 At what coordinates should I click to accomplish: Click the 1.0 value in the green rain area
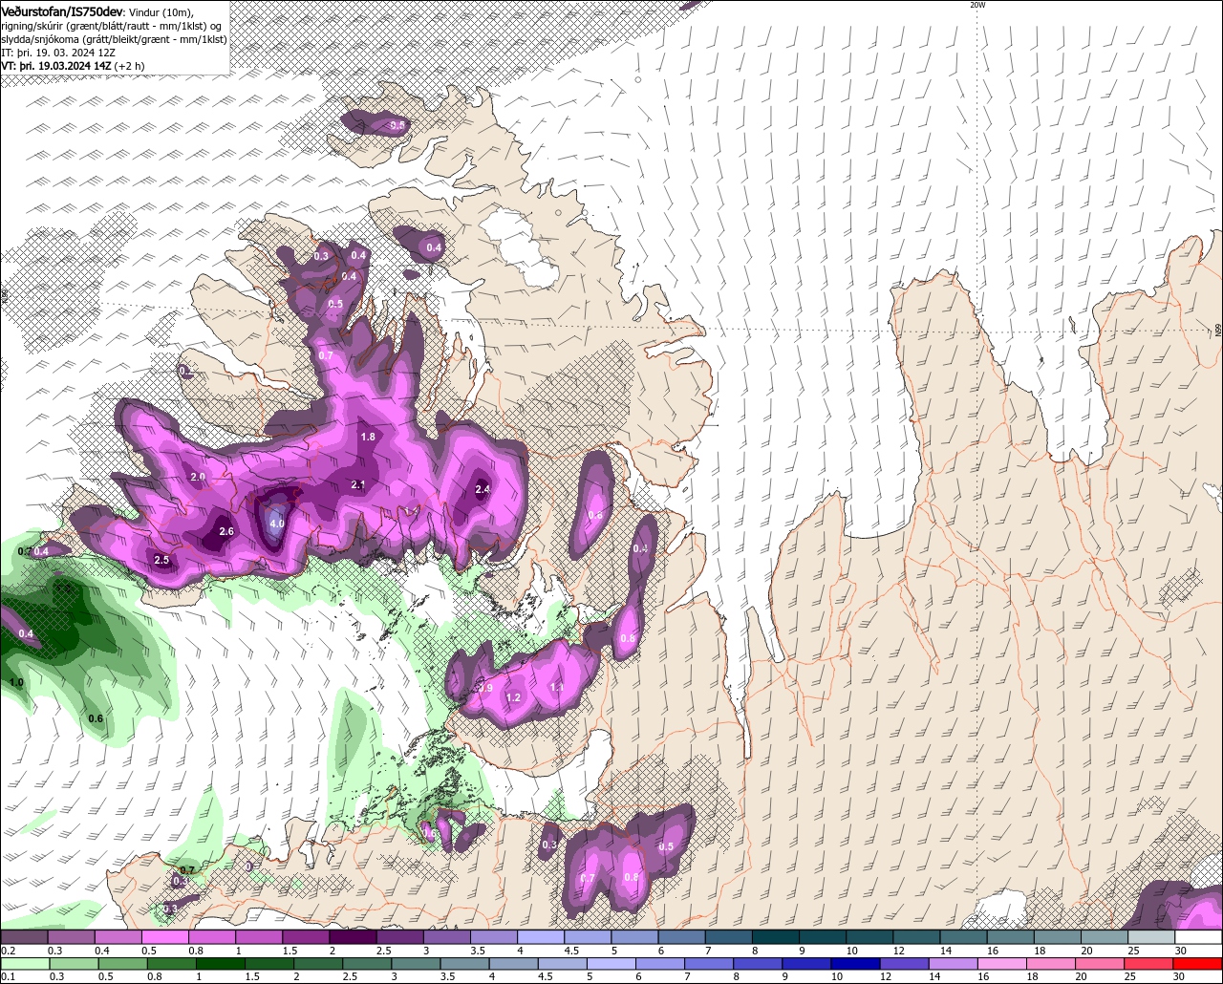(16, 682)
